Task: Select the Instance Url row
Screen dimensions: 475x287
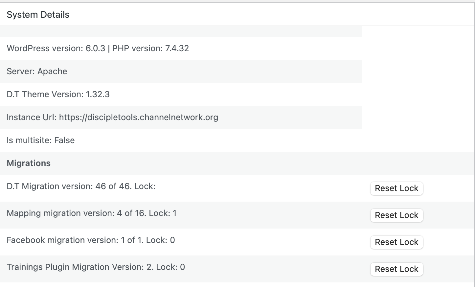Action: pyautogui.click(x=112, y=117)
